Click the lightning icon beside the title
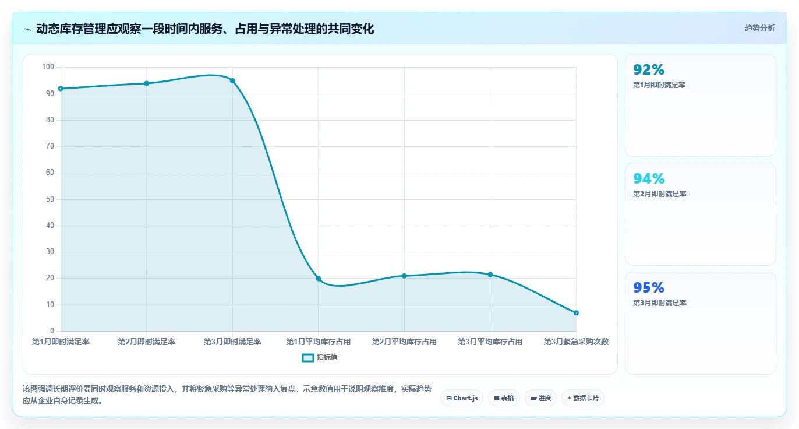The width and height of the screenshot is (799, 429). click(x=27, y=29)
